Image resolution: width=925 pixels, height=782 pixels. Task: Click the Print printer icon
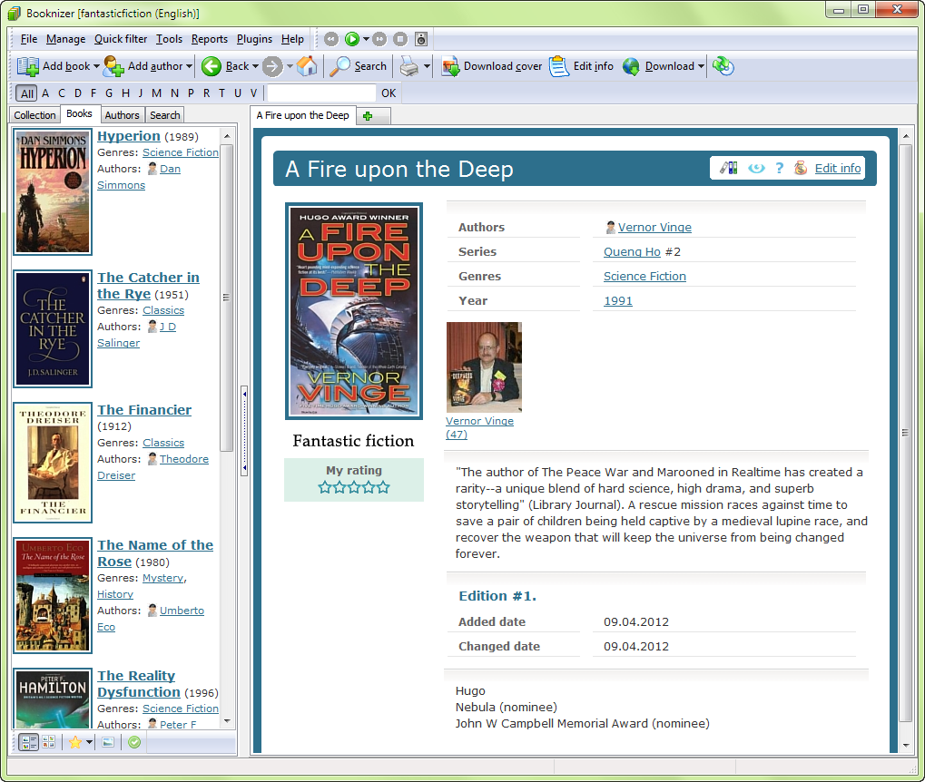click(408, 66)
